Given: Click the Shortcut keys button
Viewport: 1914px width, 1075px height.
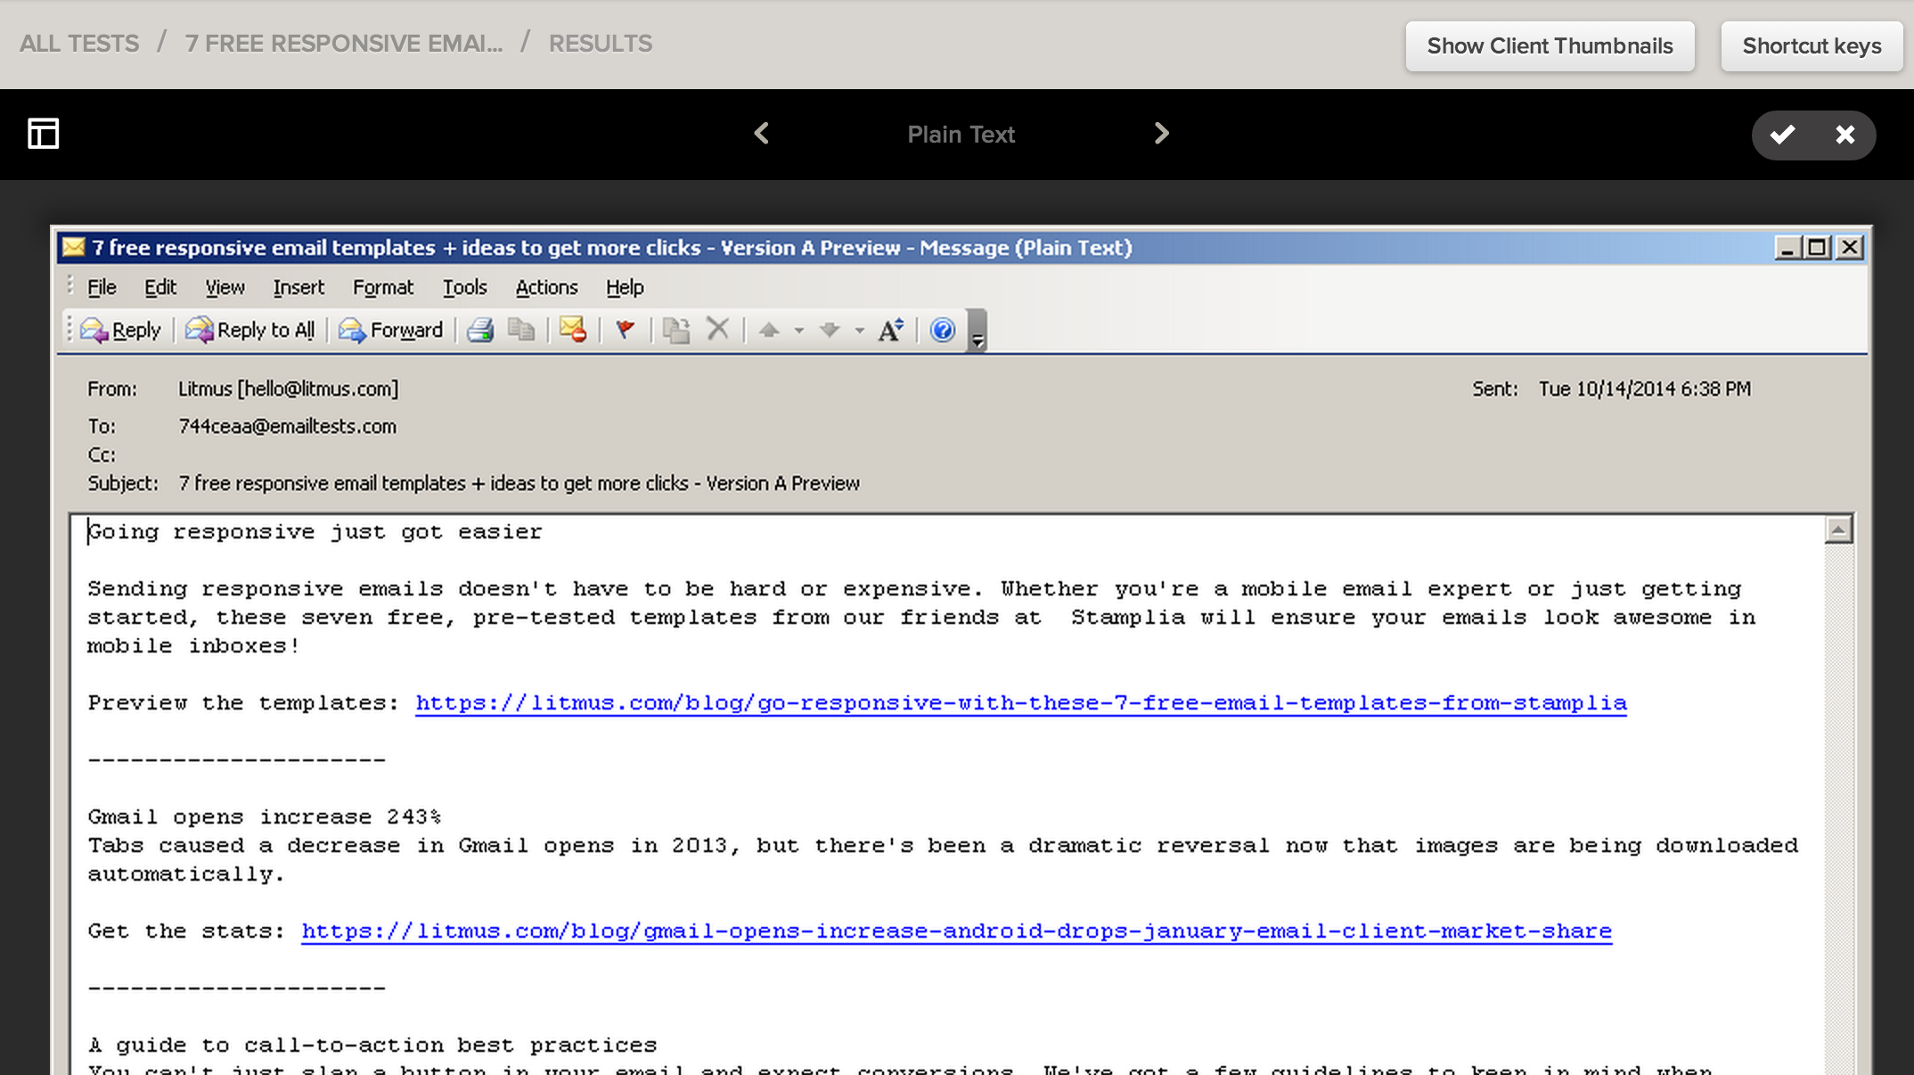Looking at the screenshot, I should coord(1812,46).
